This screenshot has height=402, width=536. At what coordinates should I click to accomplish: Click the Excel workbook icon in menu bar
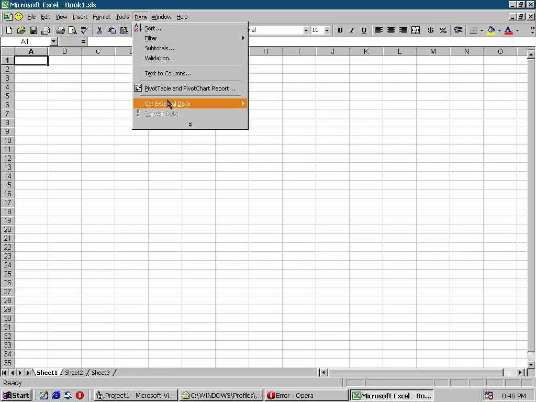pyautogui.click(x=8, y=16)
